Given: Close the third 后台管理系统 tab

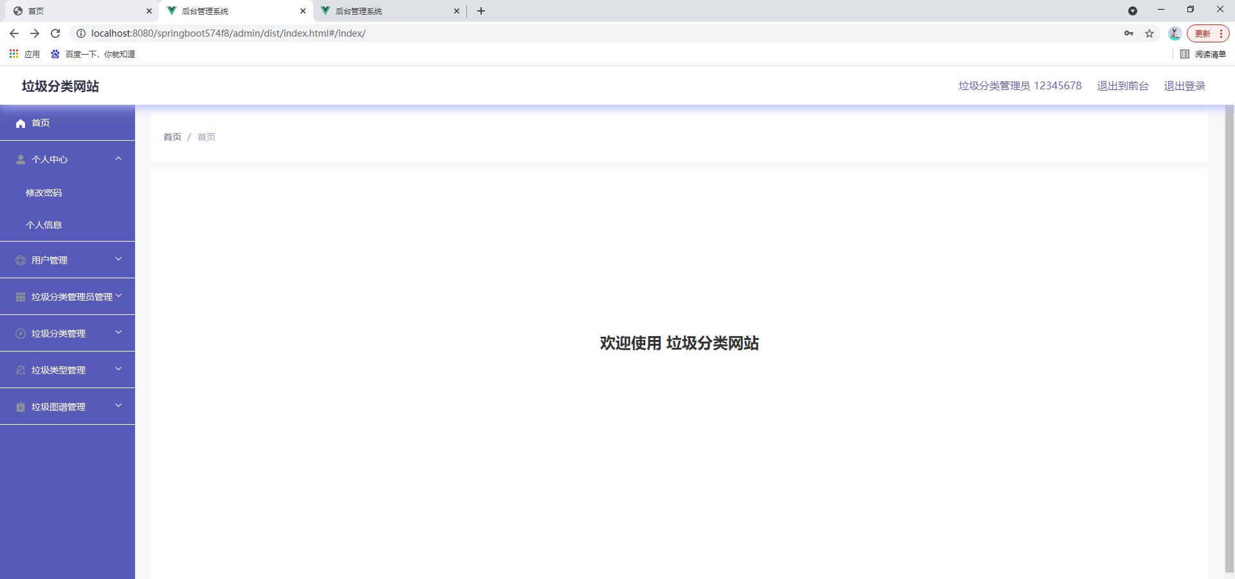Looking at the screenshot, I should coord(457,11).
